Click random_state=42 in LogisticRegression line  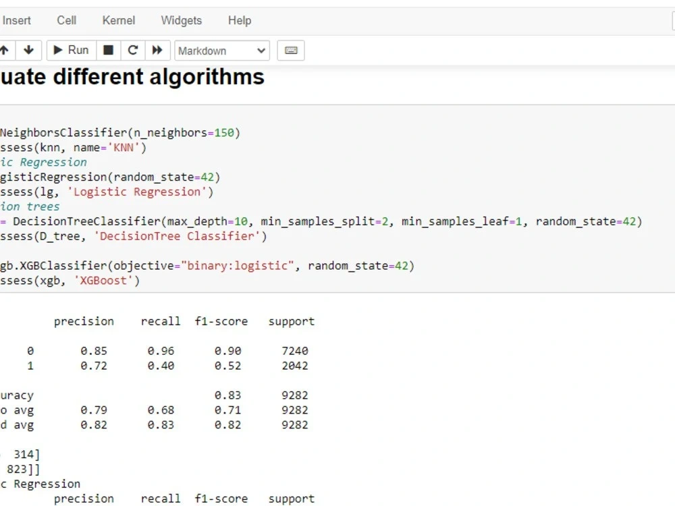(x=163, y=177)
